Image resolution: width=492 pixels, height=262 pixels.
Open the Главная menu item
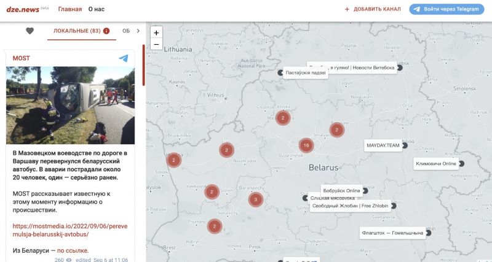point(69,9)
